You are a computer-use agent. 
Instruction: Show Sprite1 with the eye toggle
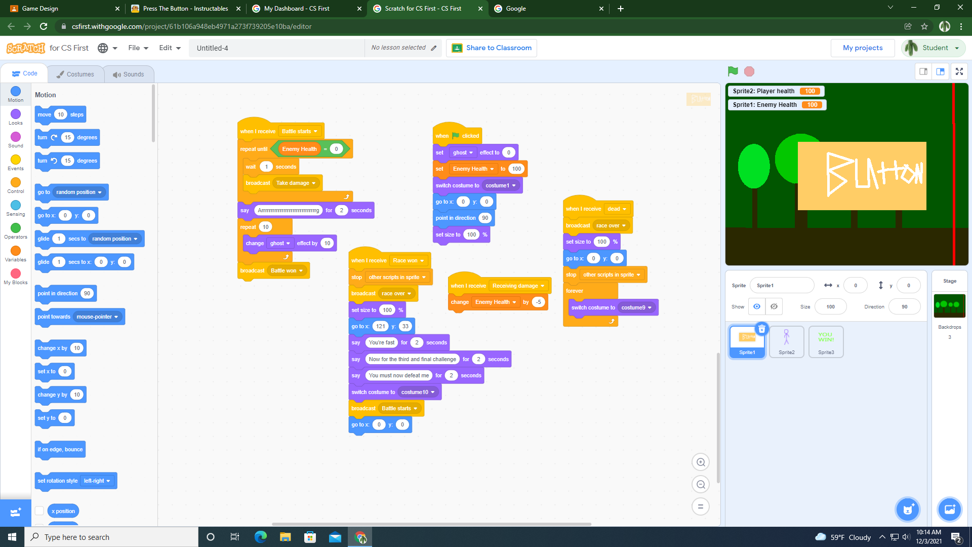(x=756, y=306)
